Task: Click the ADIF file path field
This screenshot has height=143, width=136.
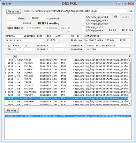Action: (x=75, y=11)
